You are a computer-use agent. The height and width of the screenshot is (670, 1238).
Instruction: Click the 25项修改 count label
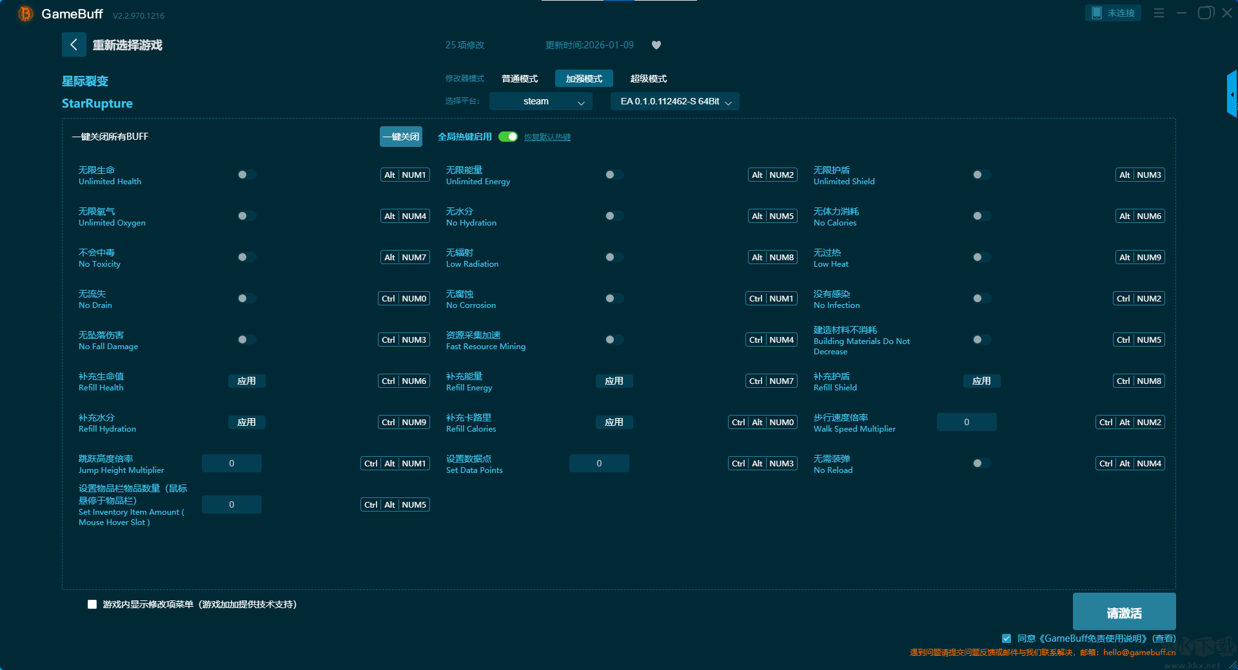[x=465, y=45]
